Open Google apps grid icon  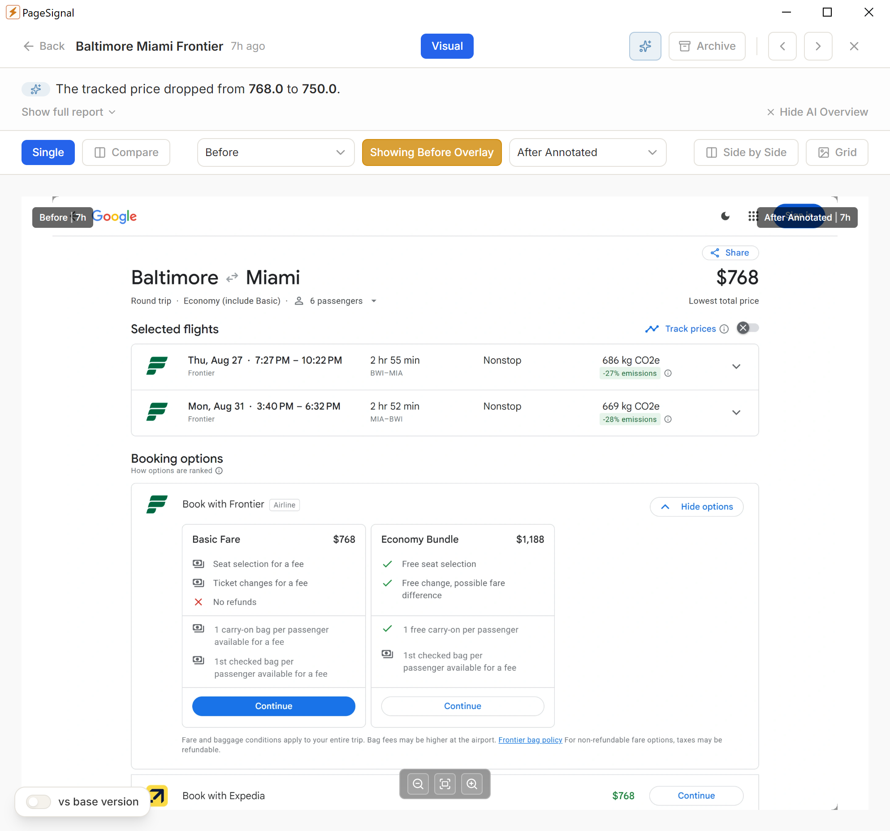[752, 217]
